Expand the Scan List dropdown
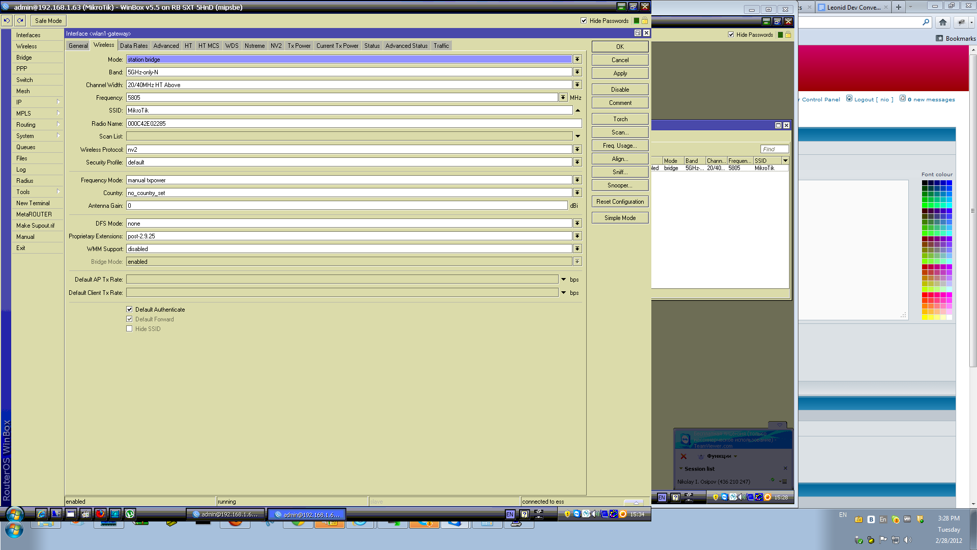Screen dimensions: 977x550 point(578,136)
